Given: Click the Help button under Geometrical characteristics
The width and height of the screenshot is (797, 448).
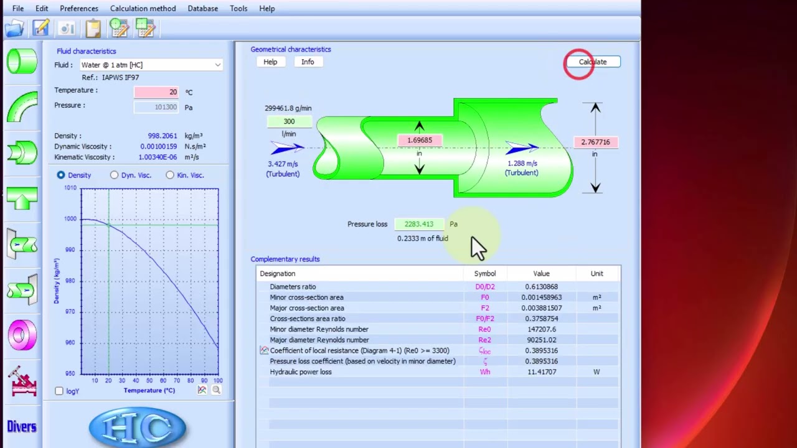Looking at the screenshot, I should click(x=270, y=62).
